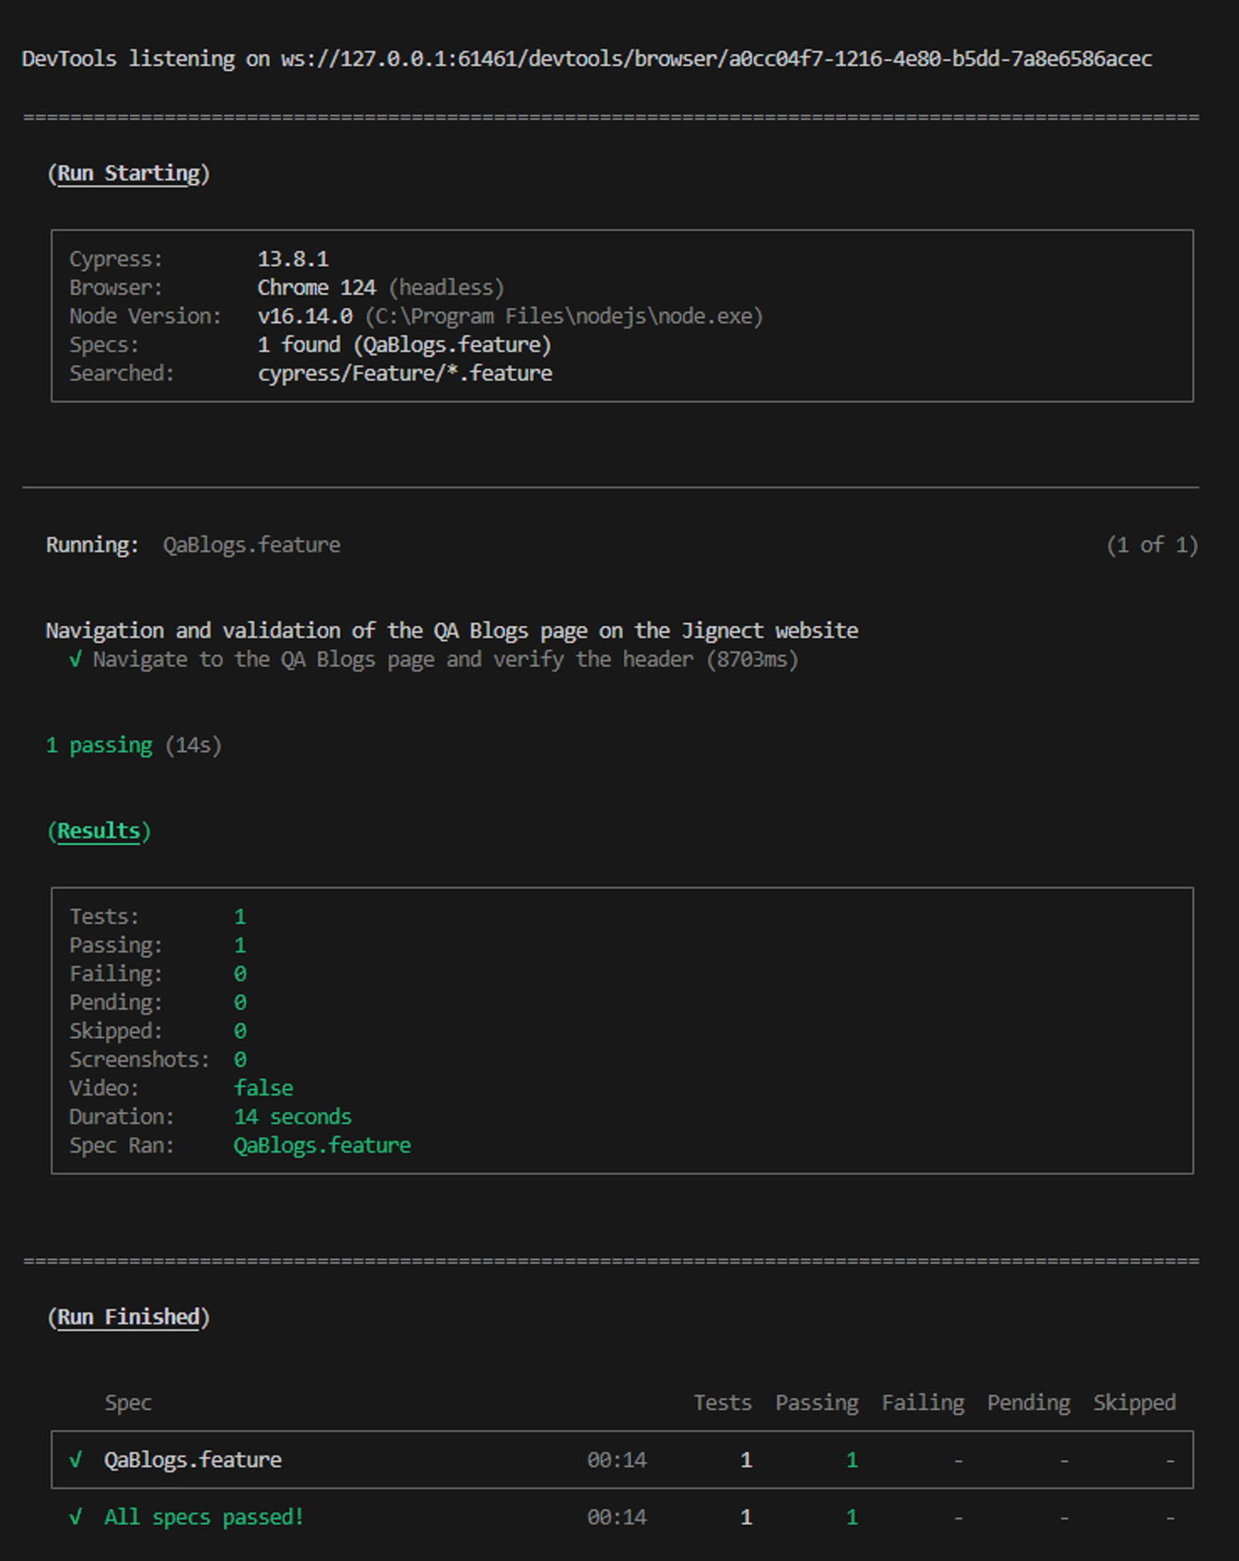1239x1561 pixels.
Task: Click the "Running:" label
Action: (92, 545)
